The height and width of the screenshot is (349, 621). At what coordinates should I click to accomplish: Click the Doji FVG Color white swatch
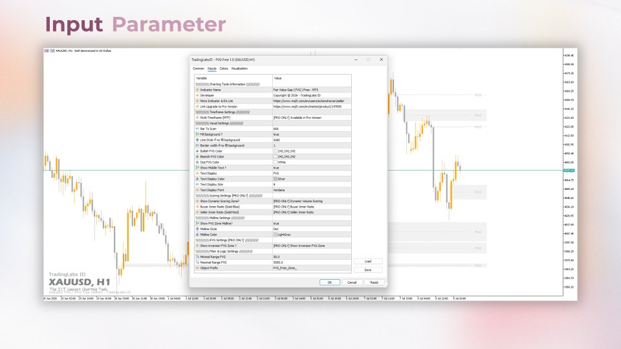click(x=276, y=162)
